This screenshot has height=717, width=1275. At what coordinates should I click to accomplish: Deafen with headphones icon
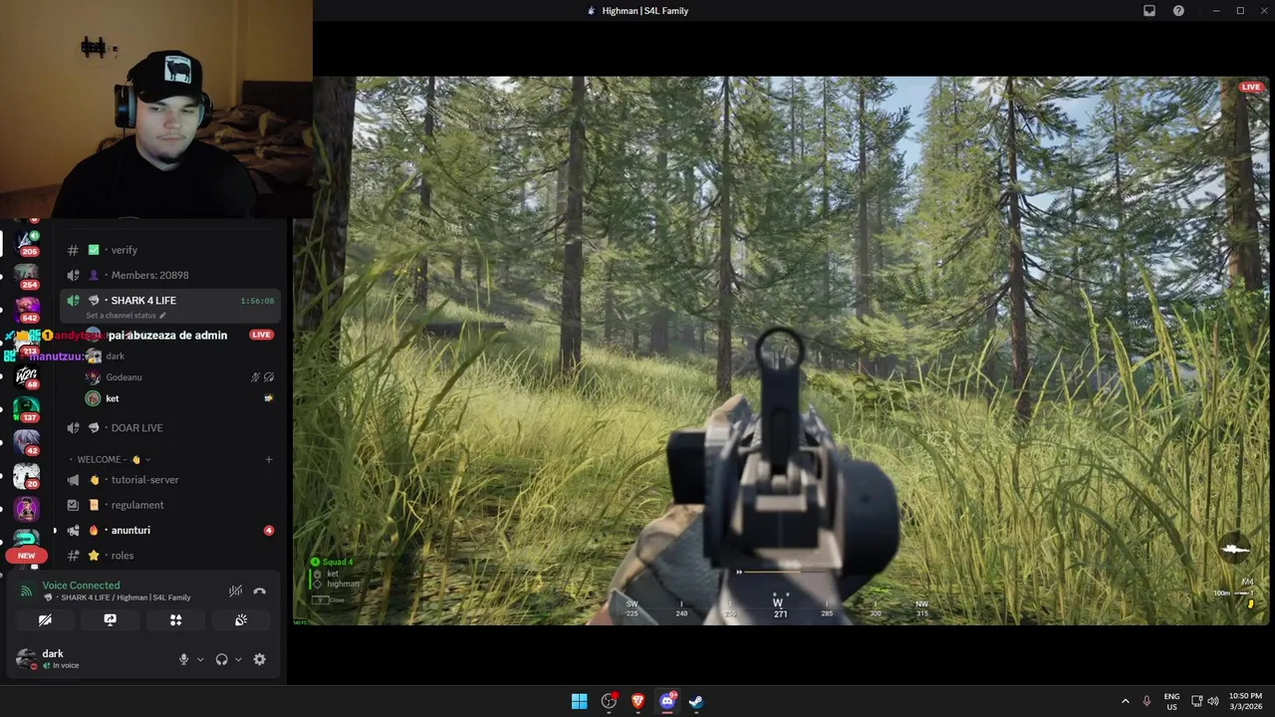click(x=221, y=659)
